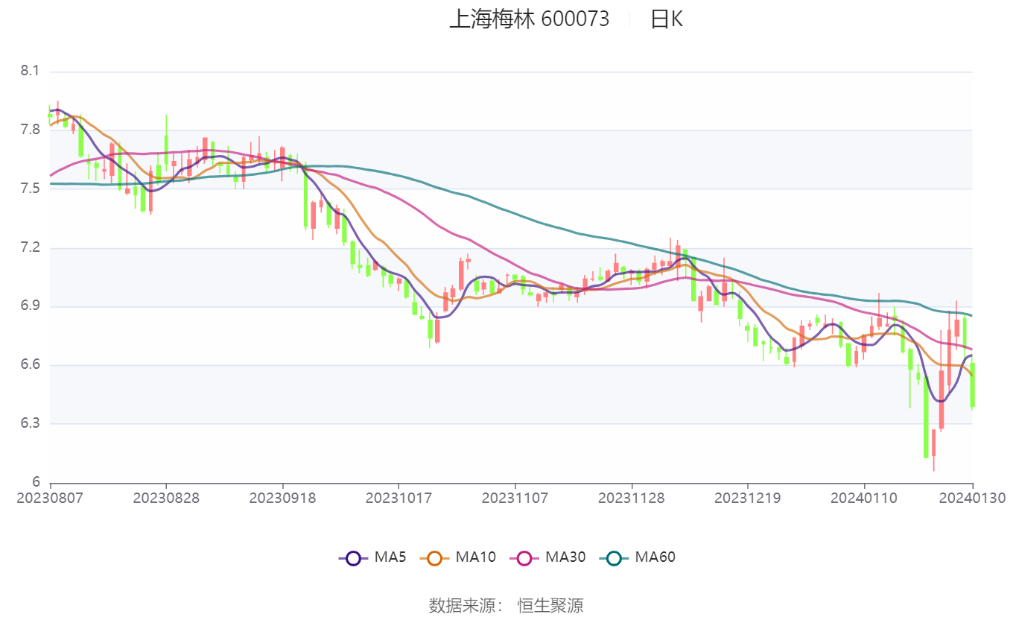Click the y-axis value 6.6
Screen dimensions: 1013x617
tap(30, 365)
